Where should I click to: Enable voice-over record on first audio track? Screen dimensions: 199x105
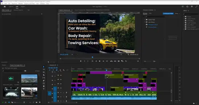[66, 93]
